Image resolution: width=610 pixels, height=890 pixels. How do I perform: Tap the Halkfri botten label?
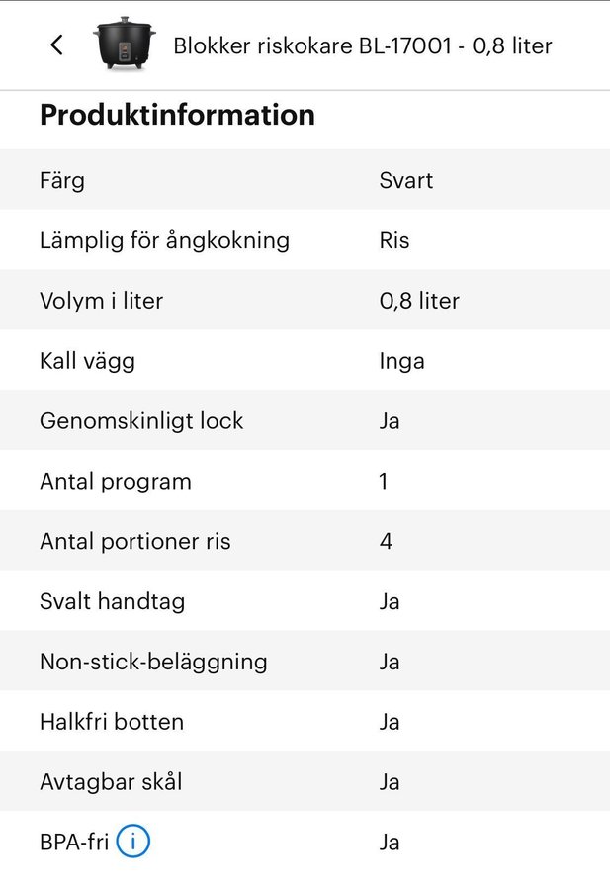tap(111, 722)
